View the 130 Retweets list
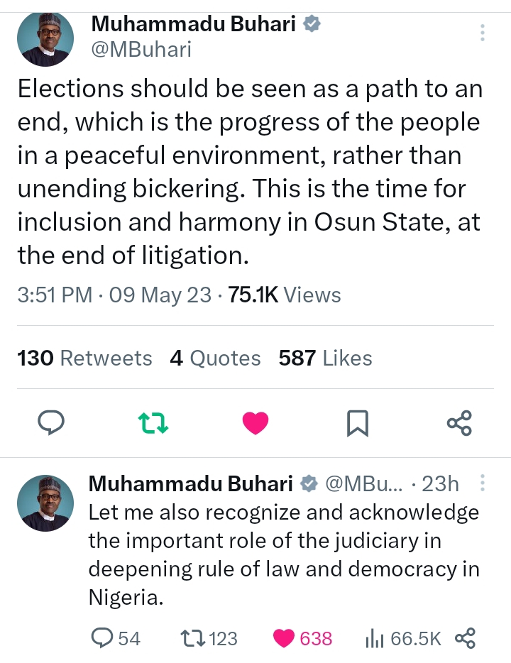This screenshot has width=511, height=663. (84, 358)
